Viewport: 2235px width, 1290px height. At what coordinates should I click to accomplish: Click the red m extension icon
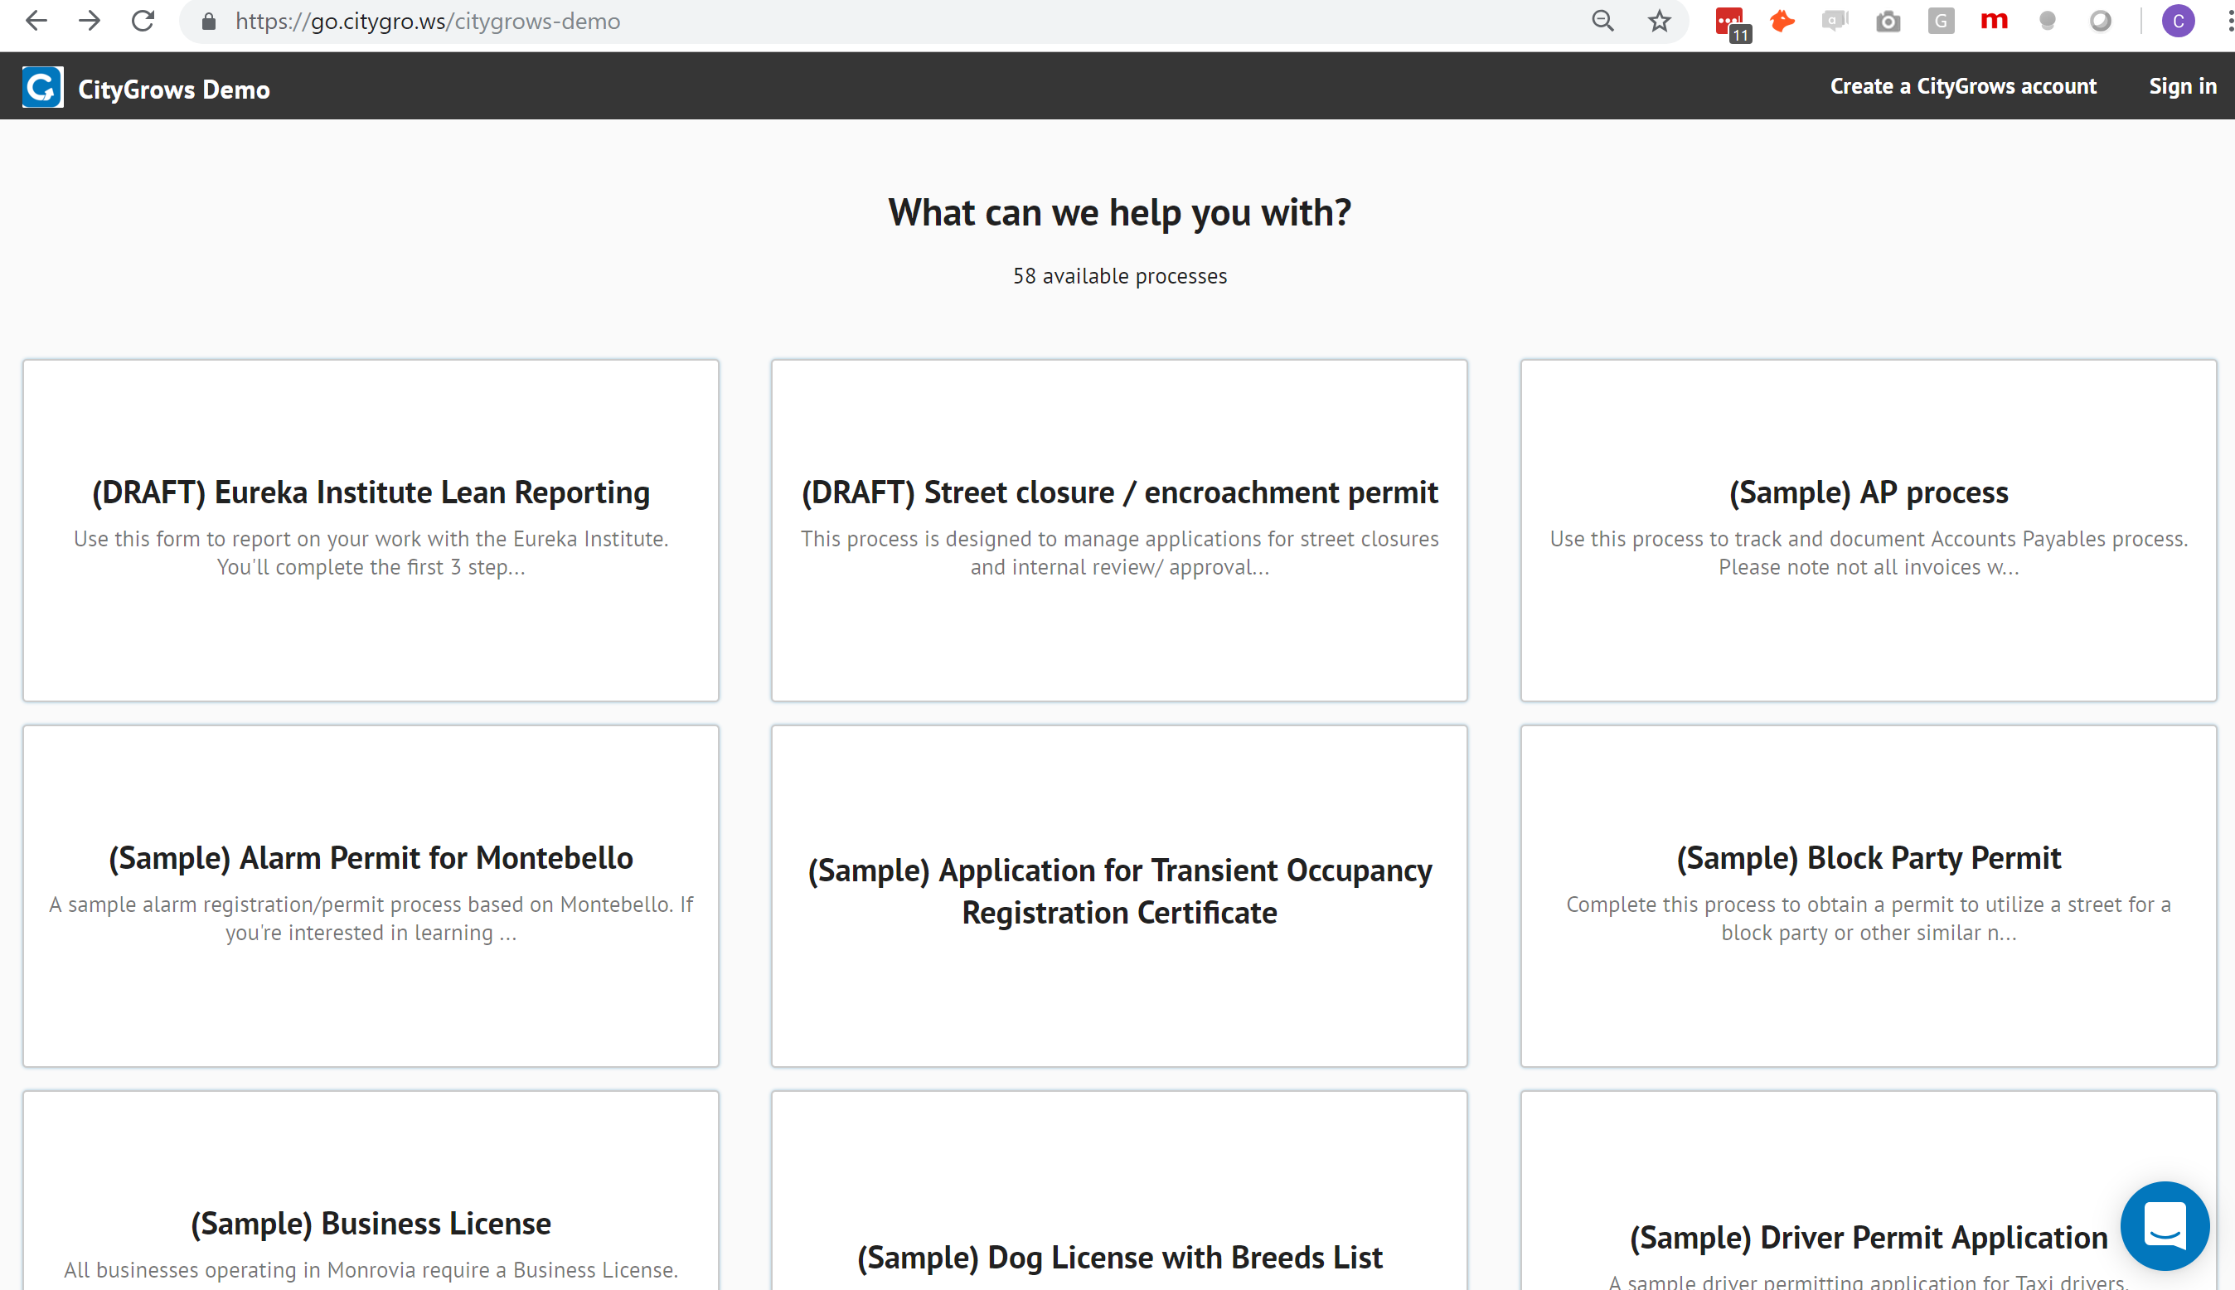[x=1994, y=21]
